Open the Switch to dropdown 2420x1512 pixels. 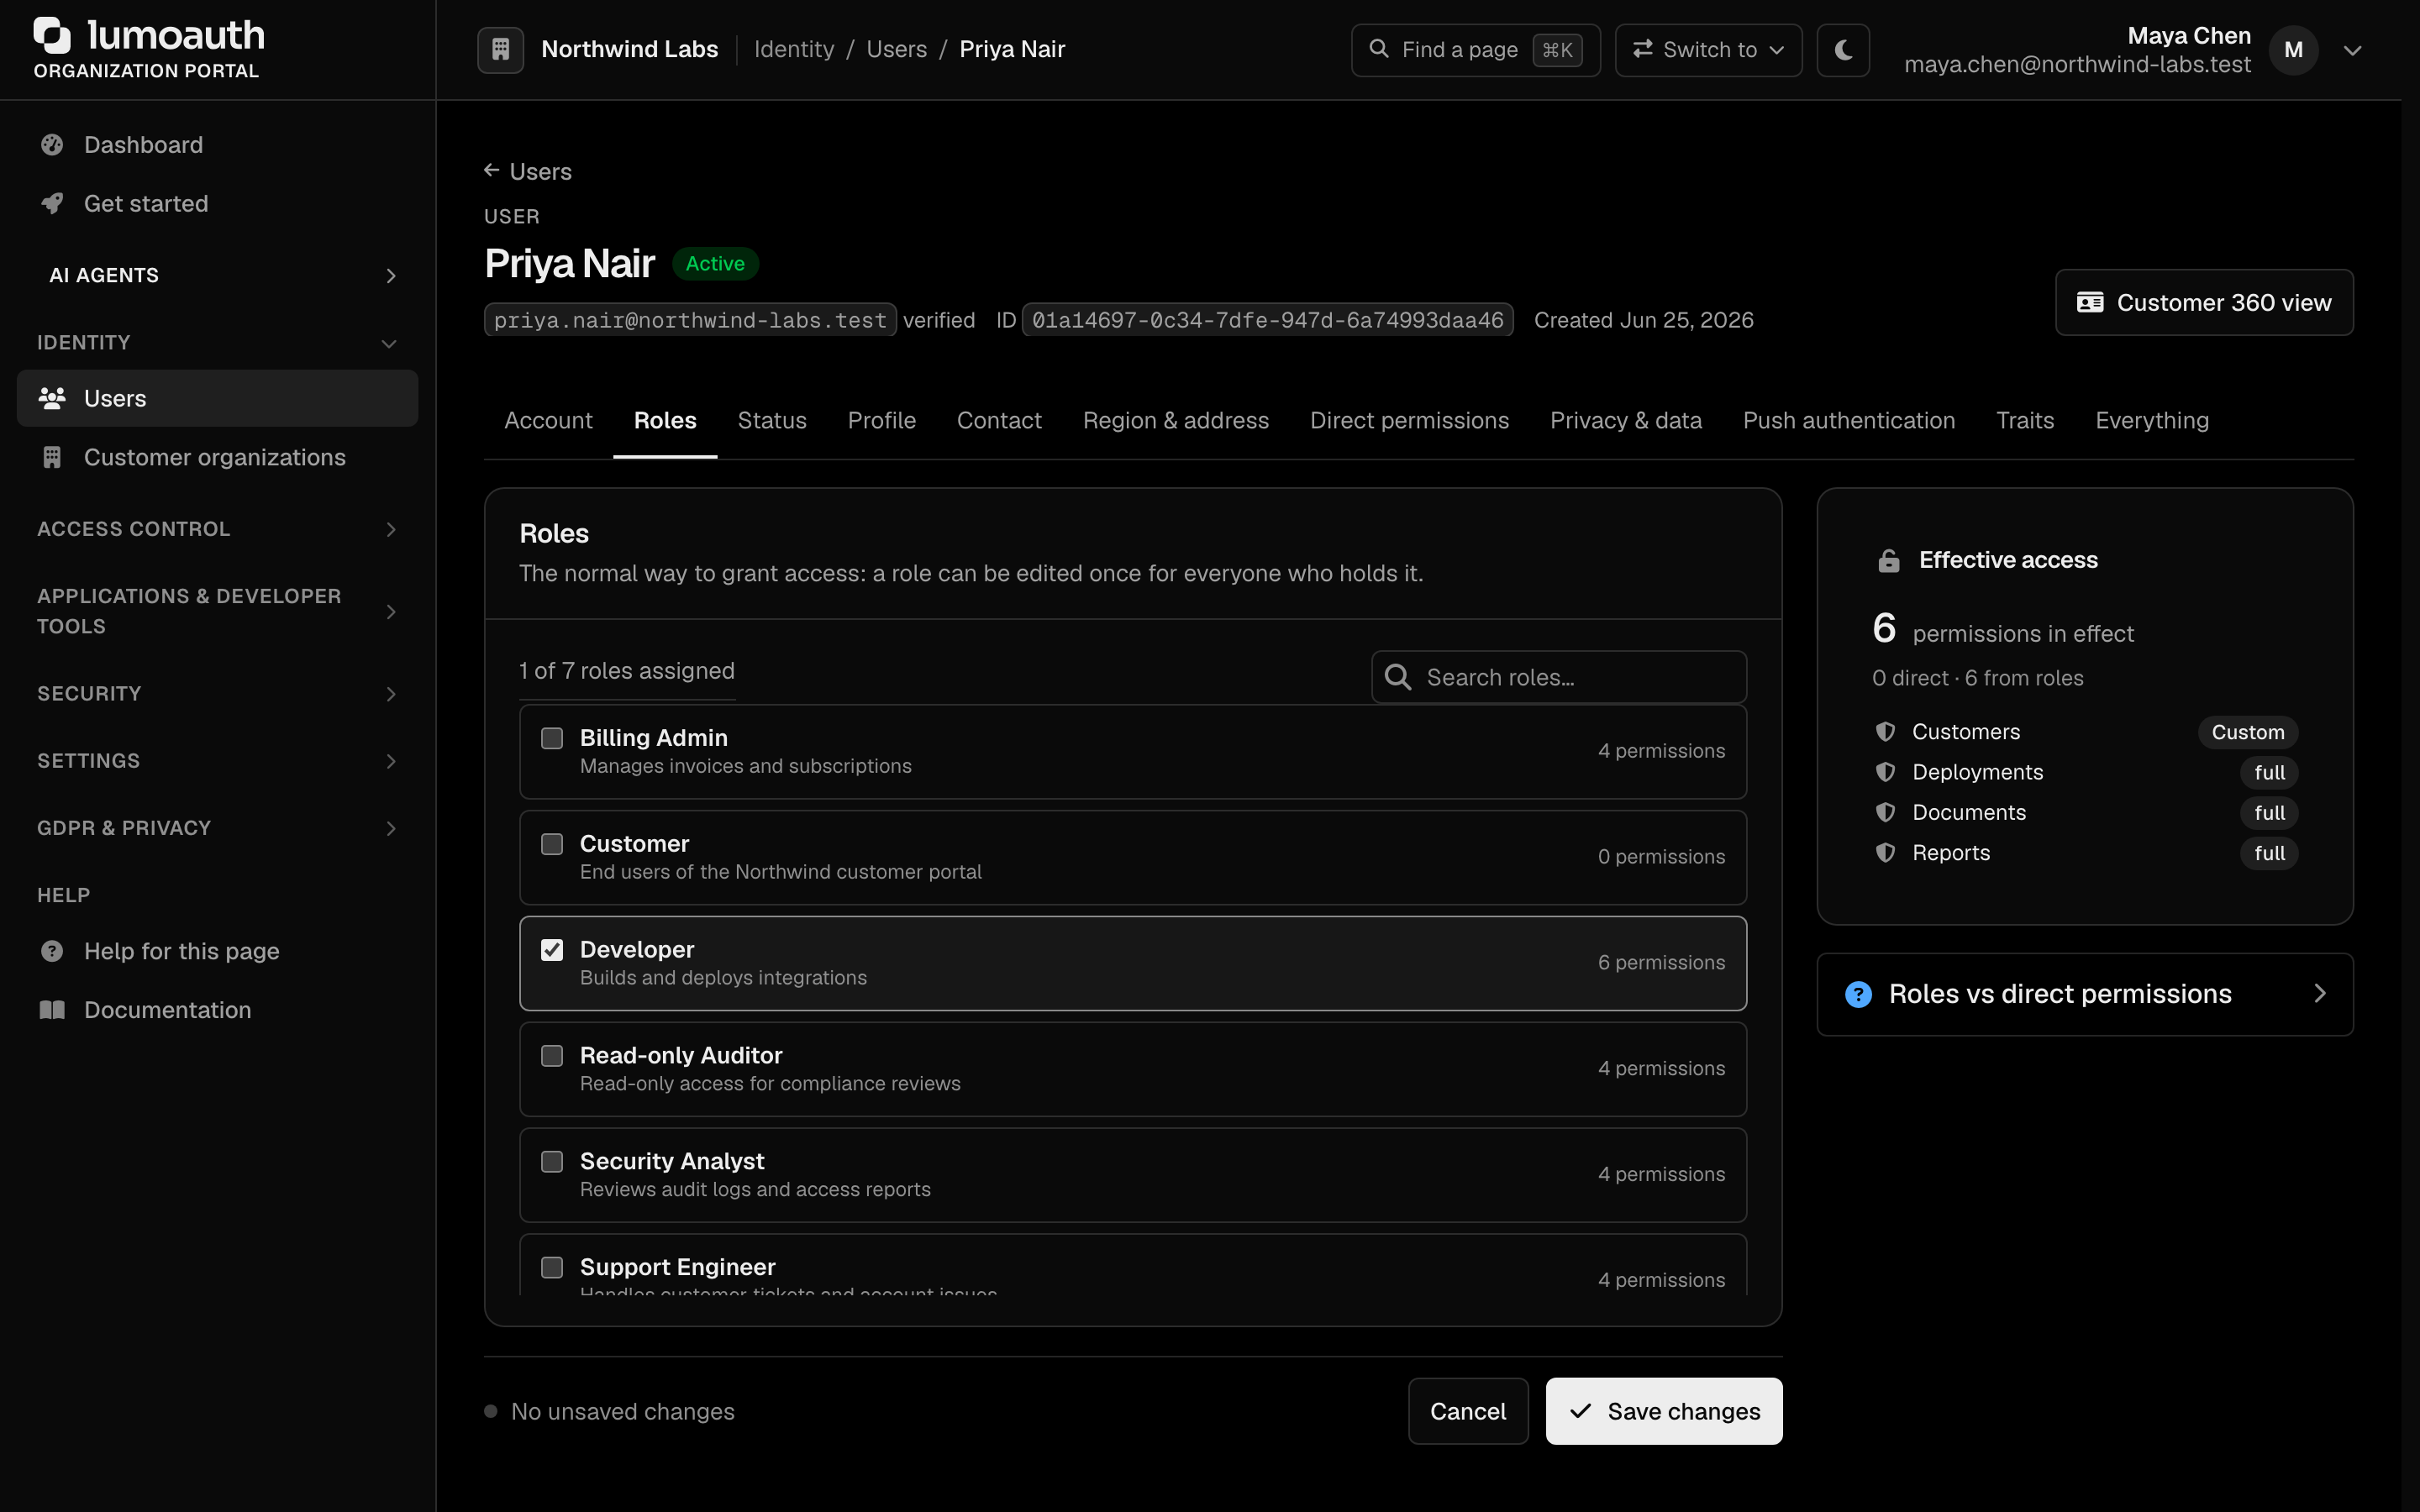[1708, 50]
